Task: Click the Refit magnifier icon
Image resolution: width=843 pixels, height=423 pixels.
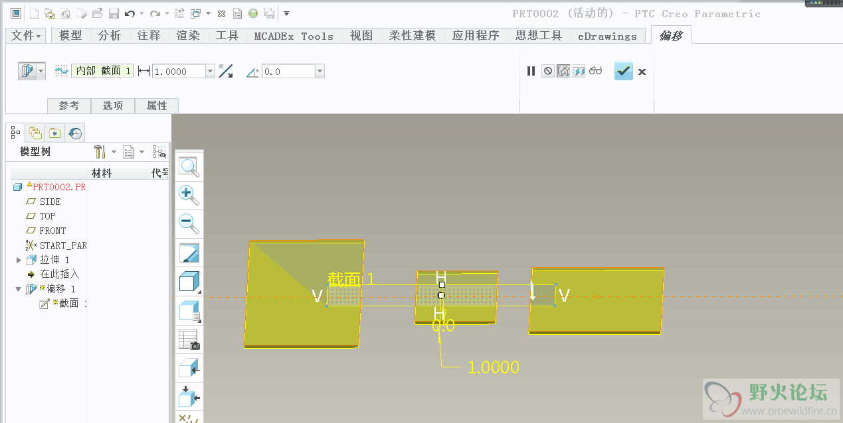Action: [x=189, y=166]
